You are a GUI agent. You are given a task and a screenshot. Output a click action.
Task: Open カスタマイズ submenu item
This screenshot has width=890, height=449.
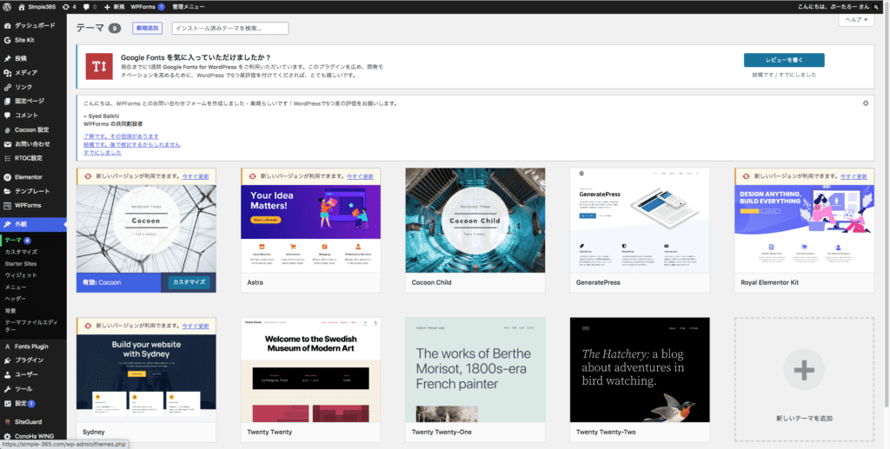21,252
